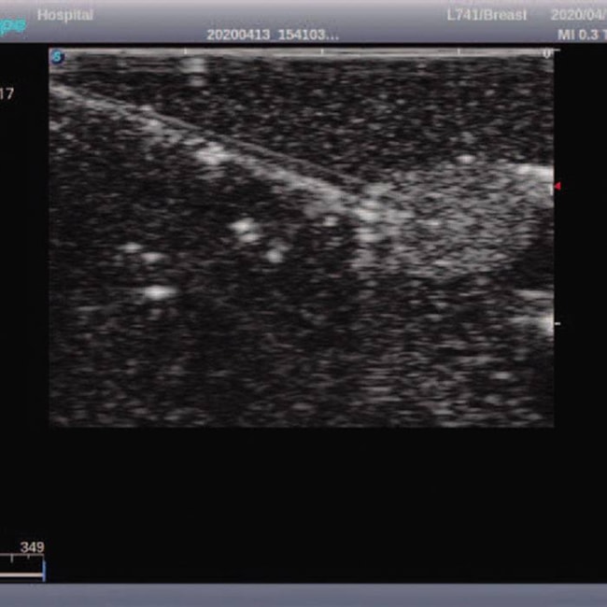Click the blue cine position end marker
This screenshot has width=607, height=607.
pos(44,569)
